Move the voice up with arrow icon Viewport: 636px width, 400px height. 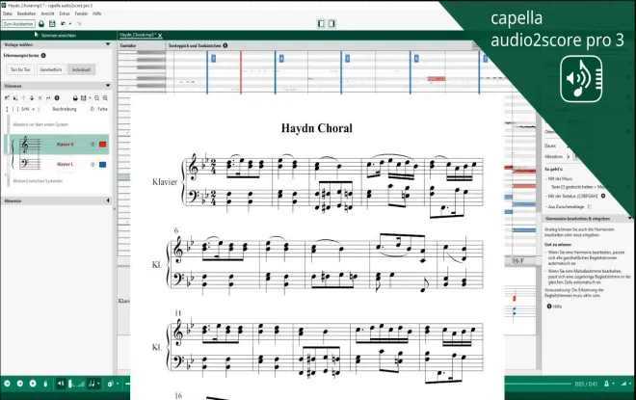[23, 97]
